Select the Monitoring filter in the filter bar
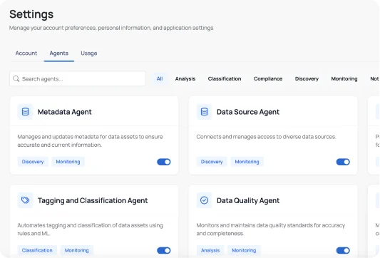The width and height of the screenshot is (380, 258). click(x=344, y=78)
